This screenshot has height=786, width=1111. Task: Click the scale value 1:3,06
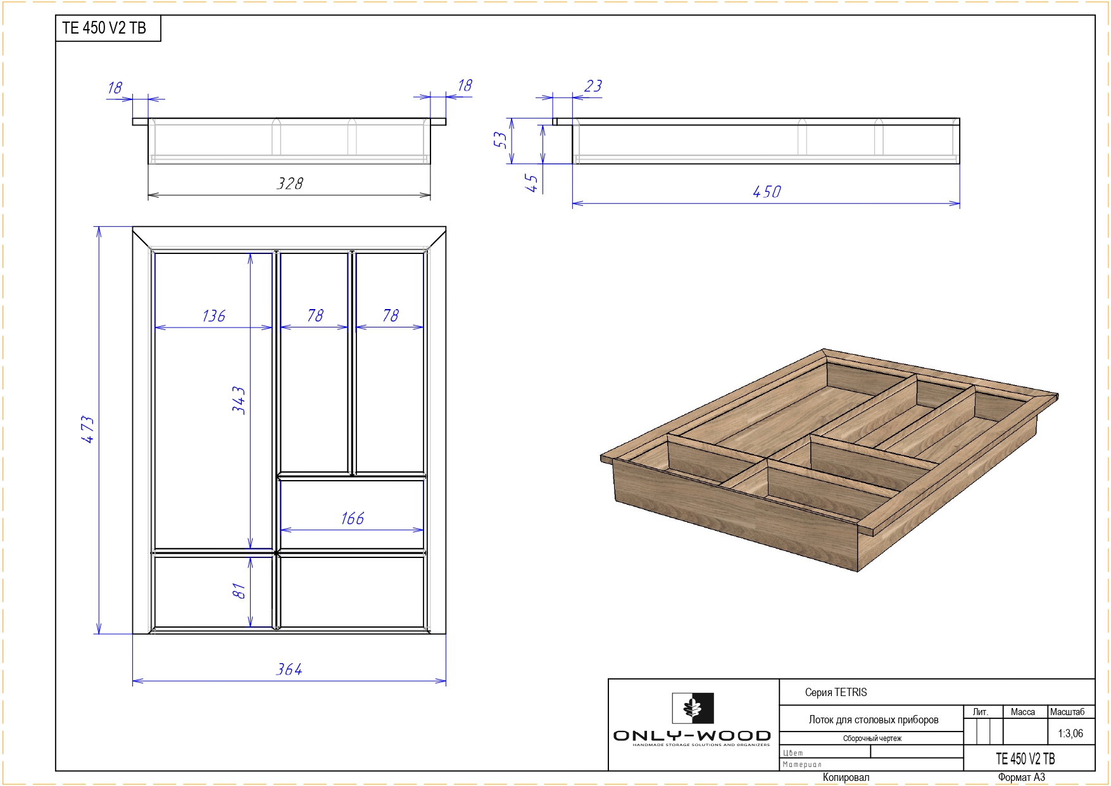1070,733
